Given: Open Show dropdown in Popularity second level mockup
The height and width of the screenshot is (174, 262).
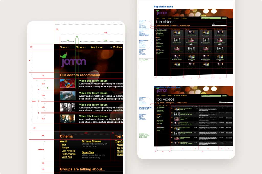Looking at the screenshot, I should point(226,103).
